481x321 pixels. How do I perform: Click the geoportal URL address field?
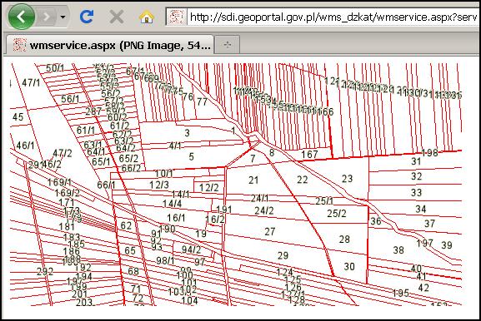pyautogui.click(x=333, y=17)
